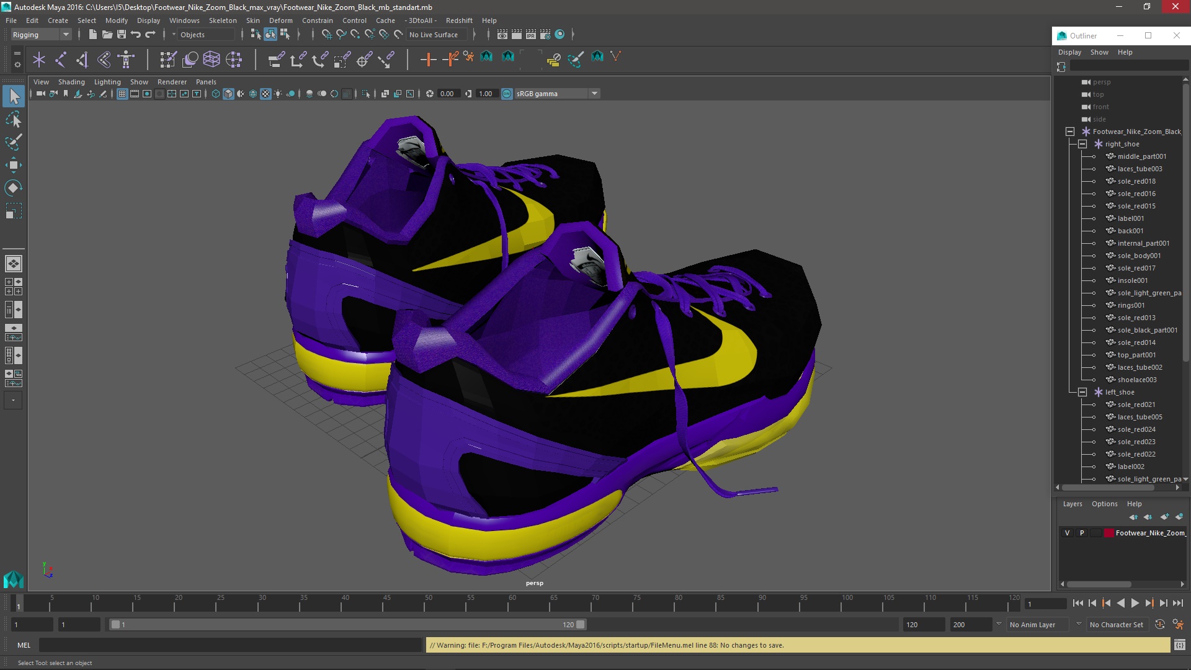Select the Lasso tool in toolbox
The image size is (1191, 670).
[x=14, y=119]
